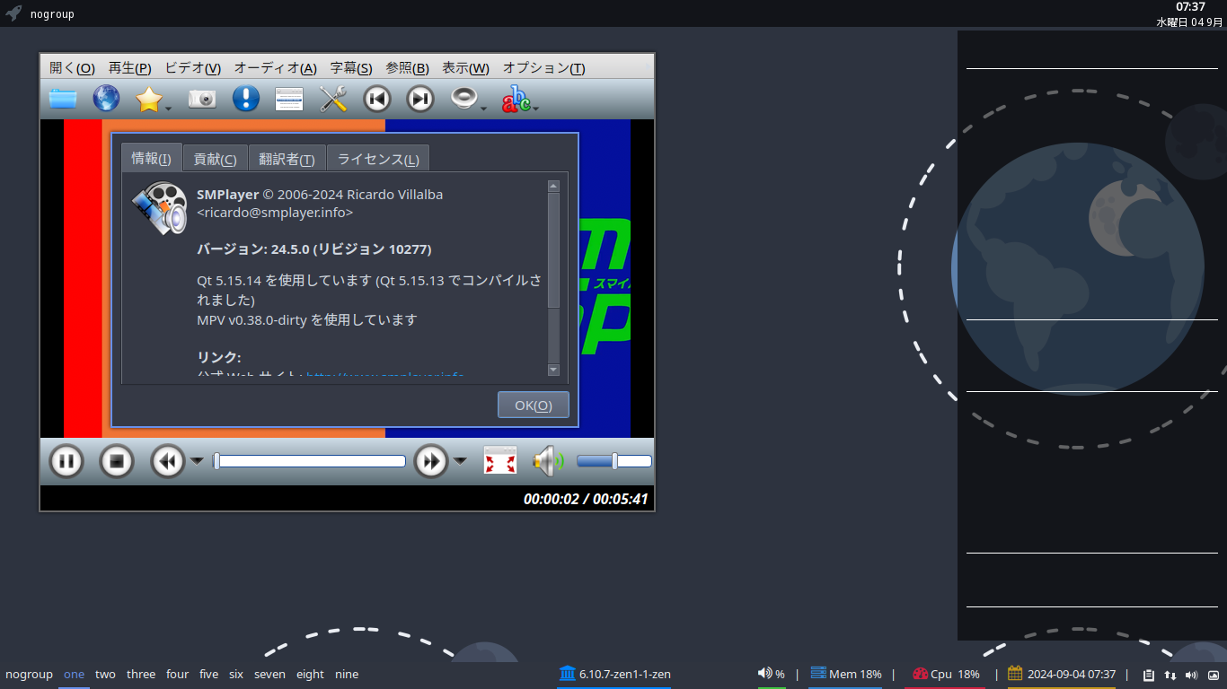Image resolution: width=1227 pixels, height=689 pixels.
Task: Expand the abc subtitle dropdown arrow
Action: pos(535,109)
